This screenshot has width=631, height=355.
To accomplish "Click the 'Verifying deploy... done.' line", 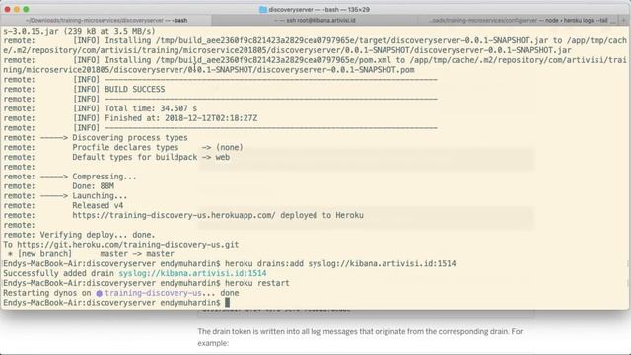I will point(98,235).
